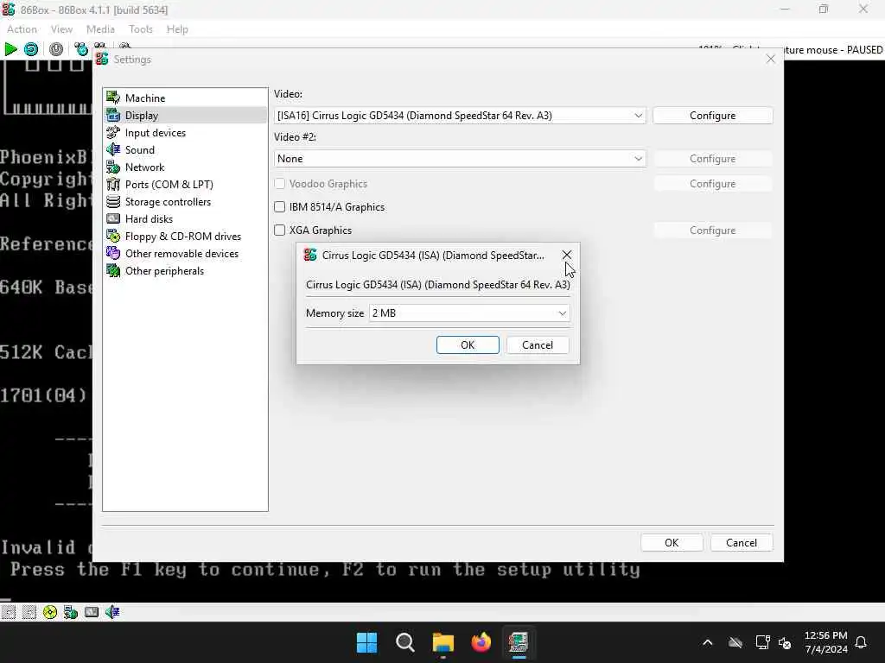Click second floppy drive status bar icon
885x663 pixels.
tap(29, 612)
